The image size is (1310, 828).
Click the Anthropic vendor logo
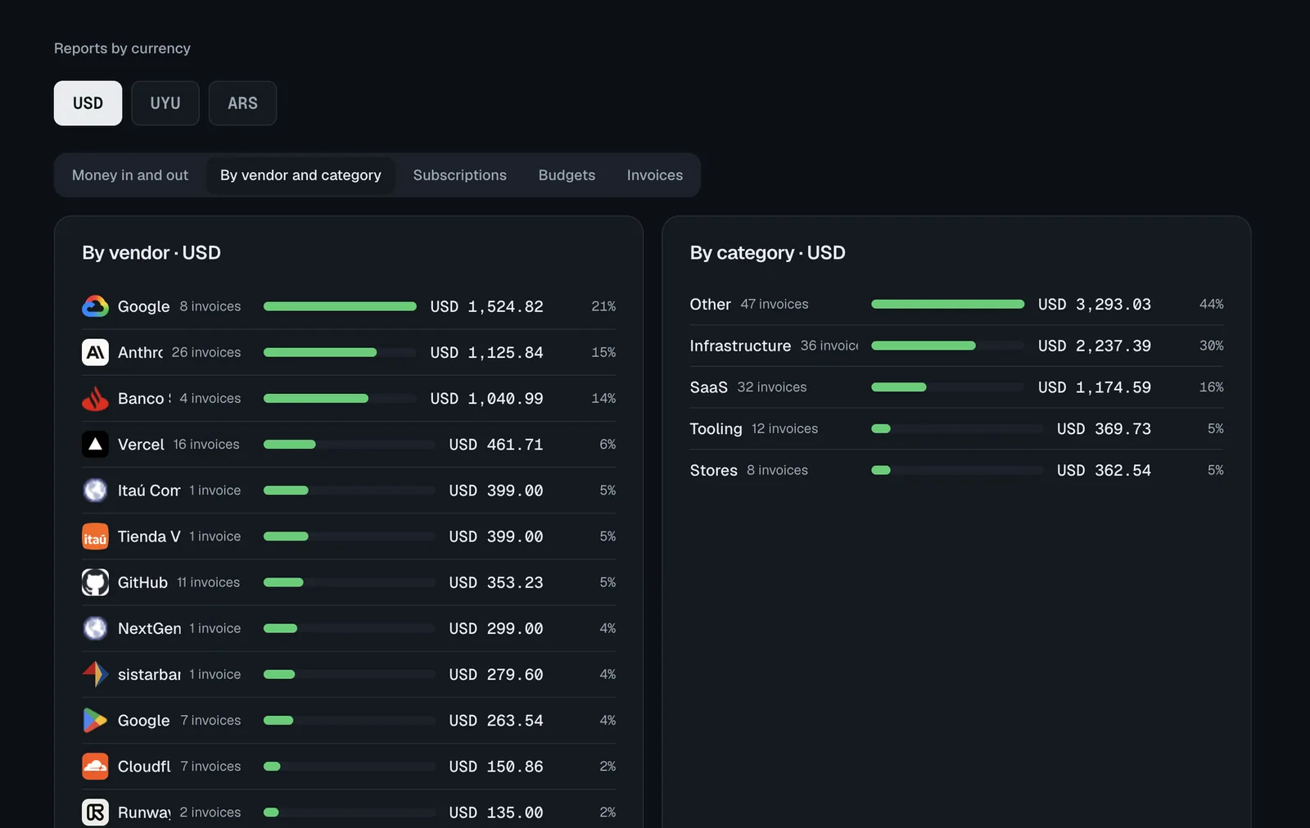95,352
